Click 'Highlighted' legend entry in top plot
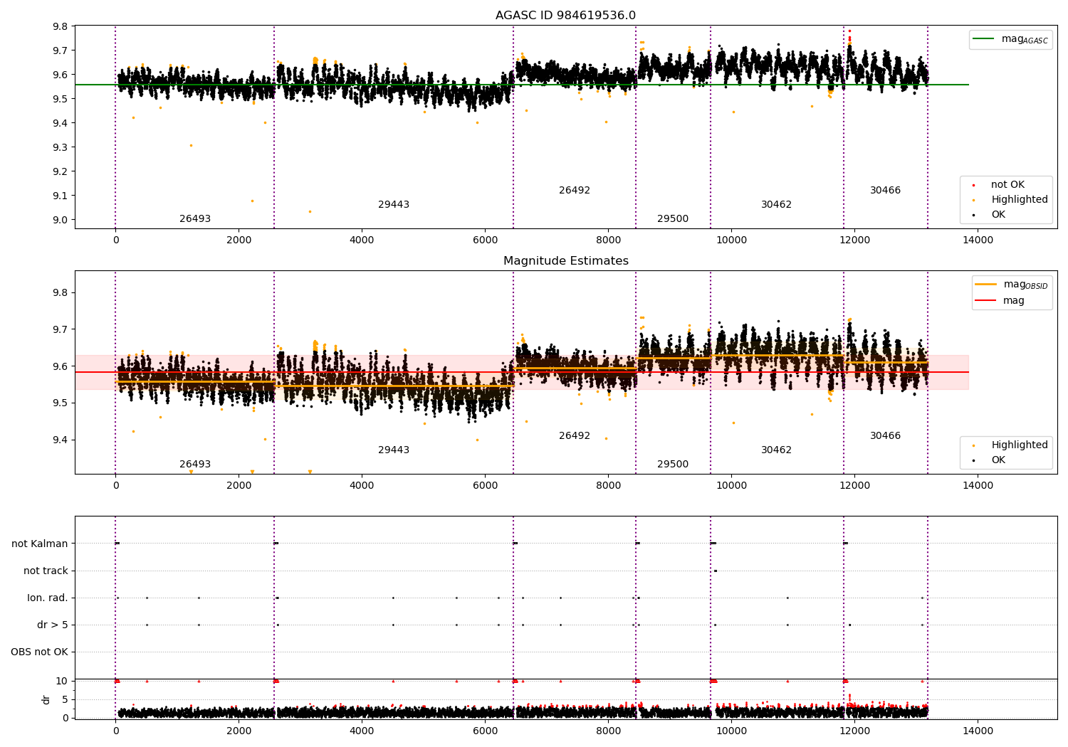The image size is (1068, 747). tap(1020, 200)
